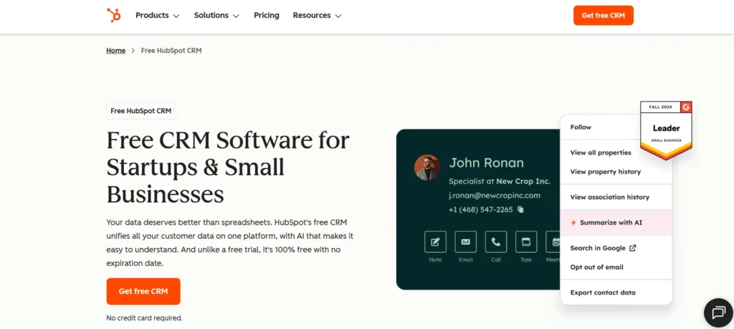Click the Note icon on contact card
The height and width of the screenshot is (329, 734).
tap(435, 242)
